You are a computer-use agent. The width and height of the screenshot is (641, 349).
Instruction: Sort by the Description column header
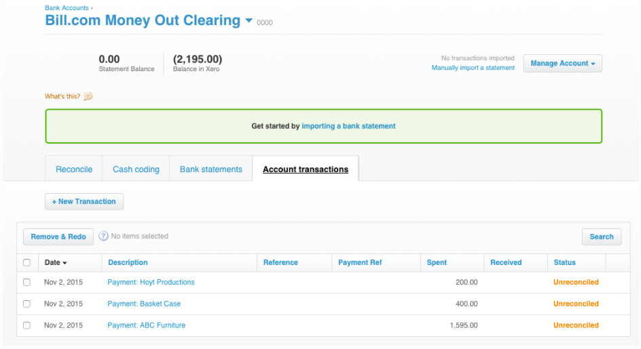(128, 262)
